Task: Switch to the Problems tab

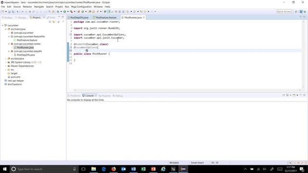Action: click(74, 96)
